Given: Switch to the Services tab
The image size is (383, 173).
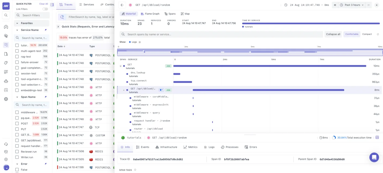Looking at the screenshot, I should (x=87, y=5).
